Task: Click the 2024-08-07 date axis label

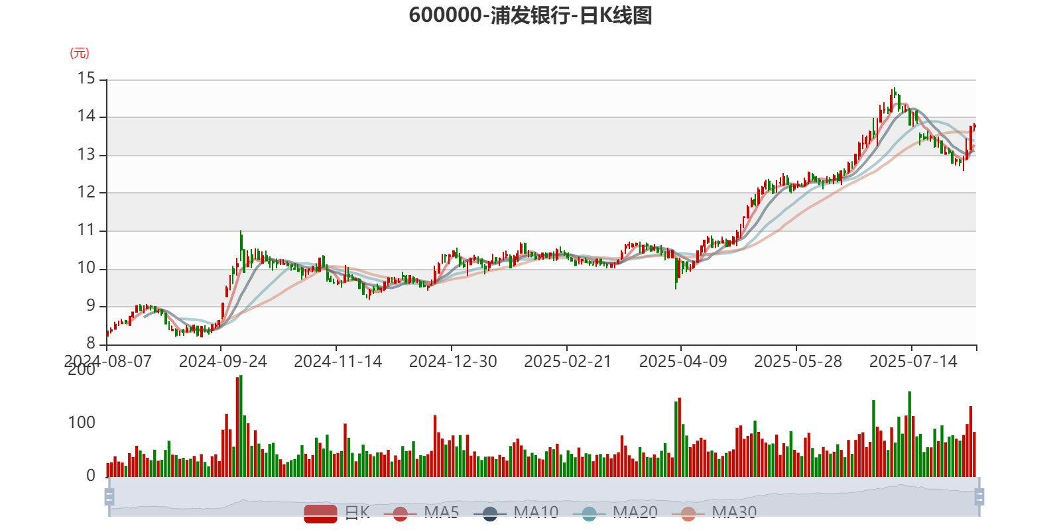Action: coord(107,361)
